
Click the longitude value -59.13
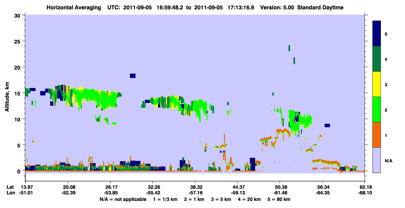point(237,193)
